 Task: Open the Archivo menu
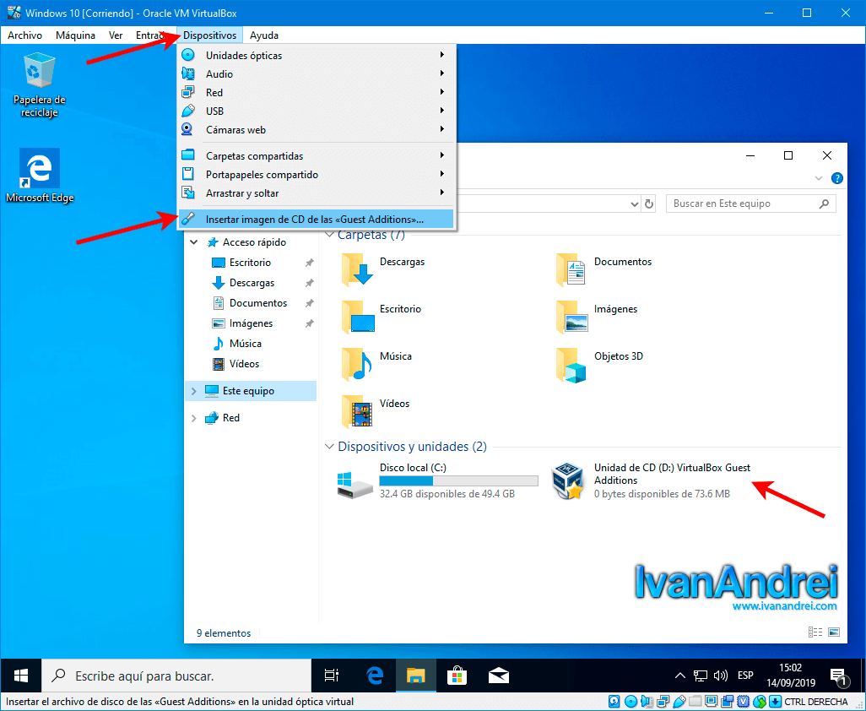coord(24,35)
